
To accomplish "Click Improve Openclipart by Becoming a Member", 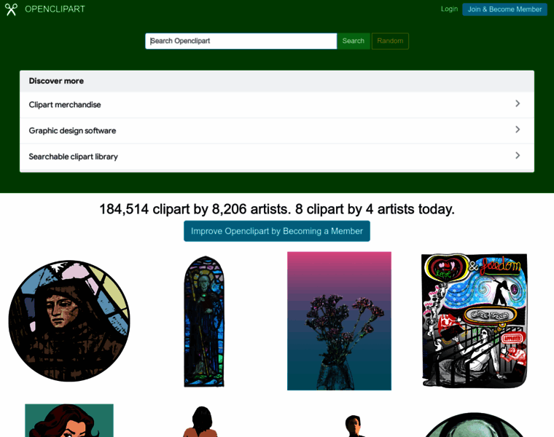I will pyautogui.click(x=277, y=231).
